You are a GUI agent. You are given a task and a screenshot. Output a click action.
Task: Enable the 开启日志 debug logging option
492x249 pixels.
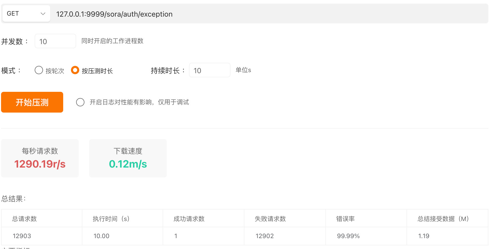pyautogui.click(x=80, y=102)
